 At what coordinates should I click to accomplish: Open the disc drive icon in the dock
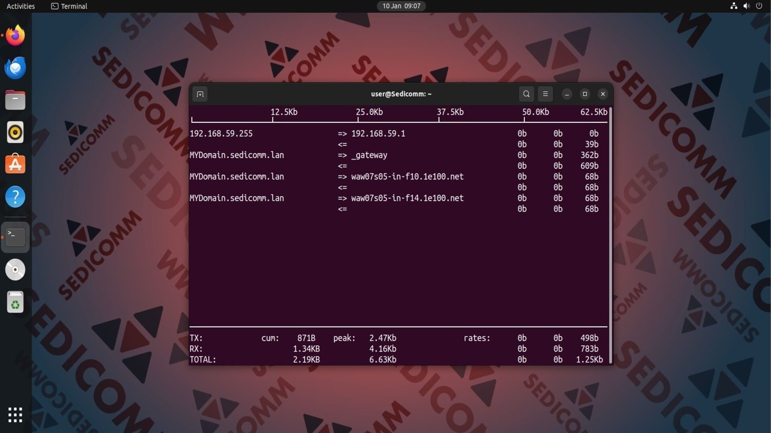point(15,269)
